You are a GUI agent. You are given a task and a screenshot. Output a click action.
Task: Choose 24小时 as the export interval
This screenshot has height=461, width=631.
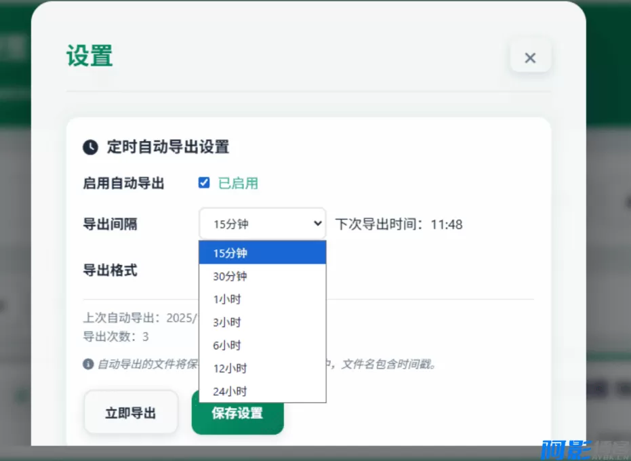coord(262,391)
